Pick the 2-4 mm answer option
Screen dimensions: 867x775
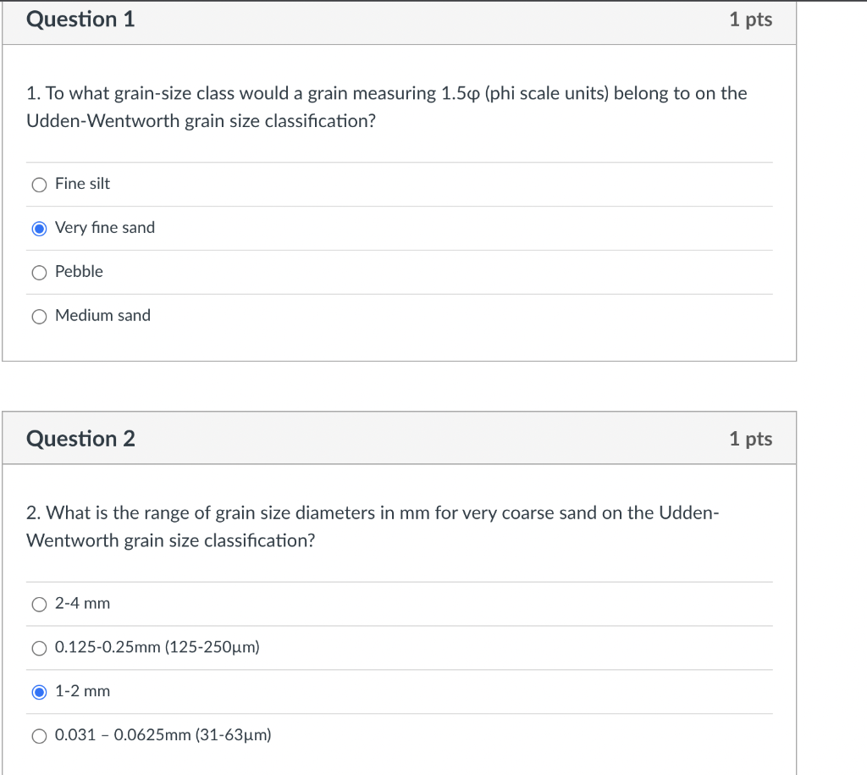coord(39,604)
